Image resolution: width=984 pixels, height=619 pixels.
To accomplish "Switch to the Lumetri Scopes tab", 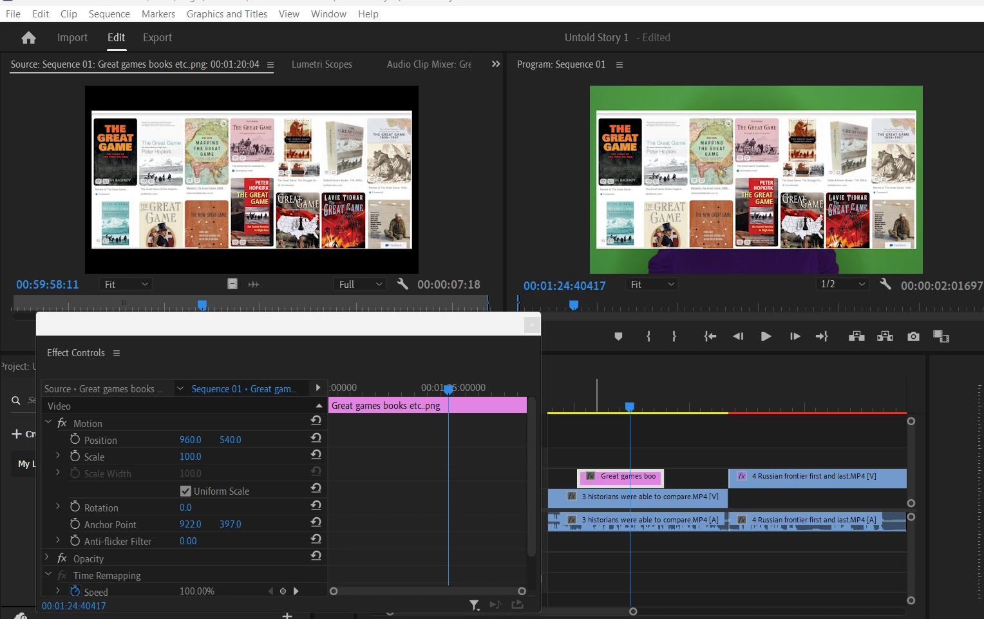I will pyautogui.click(x=321, y=64).
